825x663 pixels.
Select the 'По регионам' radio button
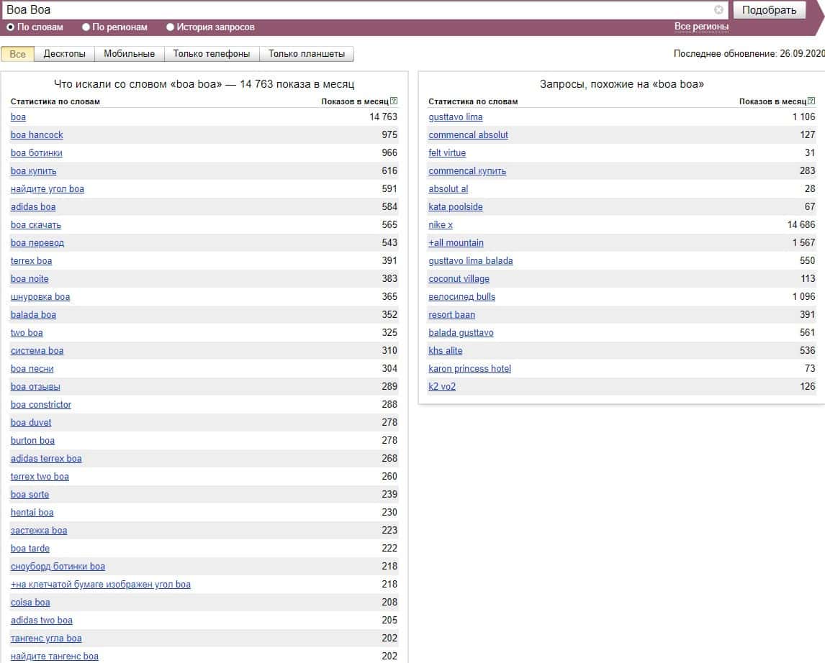(86, 27)
